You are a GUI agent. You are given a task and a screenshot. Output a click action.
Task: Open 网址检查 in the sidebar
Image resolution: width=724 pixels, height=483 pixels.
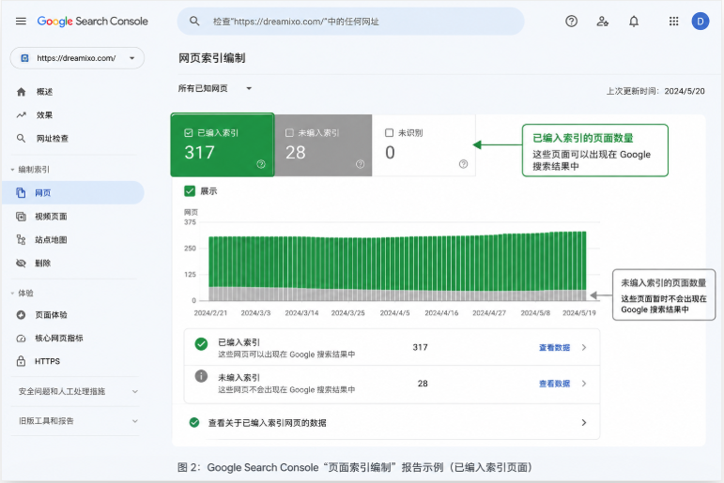point(53,139)
